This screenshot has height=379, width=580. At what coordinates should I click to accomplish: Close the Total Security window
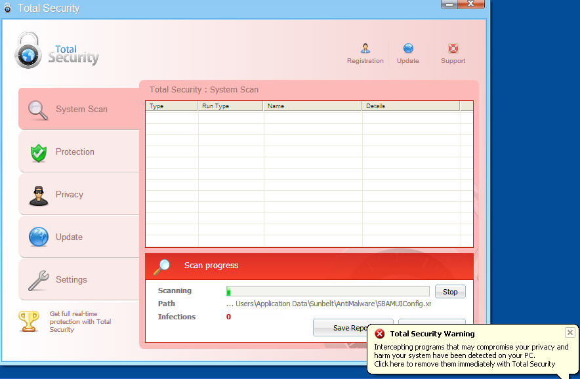[x=471, y=4]
